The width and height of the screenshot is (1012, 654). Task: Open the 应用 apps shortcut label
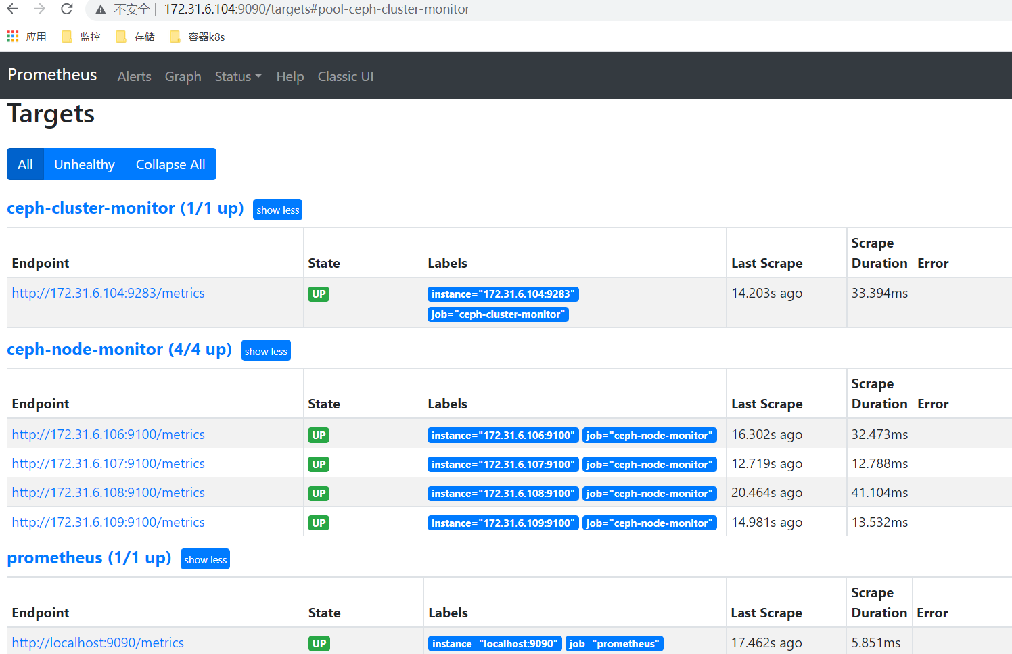point(36,37)
